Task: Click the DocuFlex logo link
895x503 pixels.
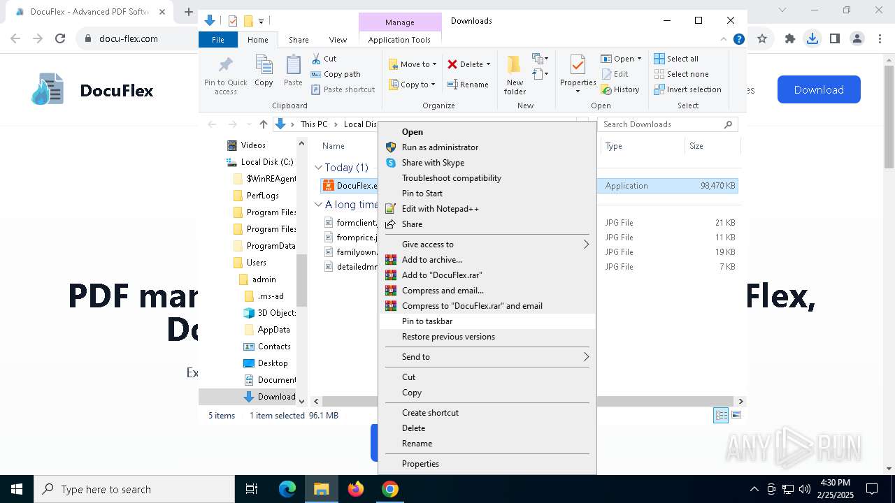Action: [x=92, y=89]
